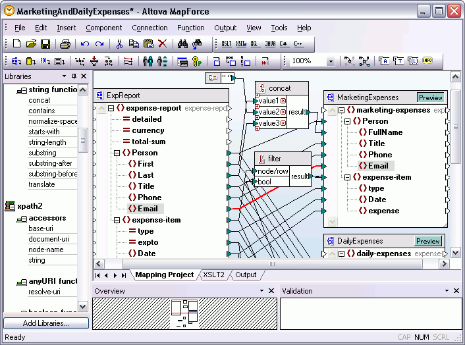Click horizontal scrollbar of mapping pane
Viewport: 465px width, 345px height.
coord(271,263)
